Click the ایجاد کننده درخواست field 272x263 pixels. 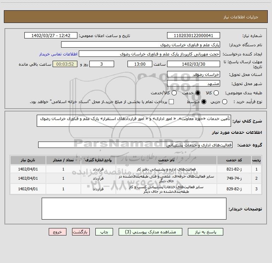[x=149, y=54]
